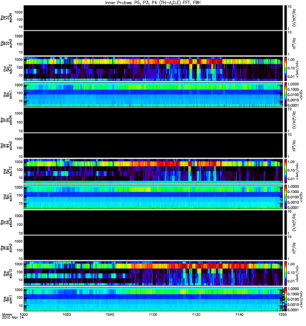Click the 'thd fff 64 scm3' y-axis title

pos(6,145)
